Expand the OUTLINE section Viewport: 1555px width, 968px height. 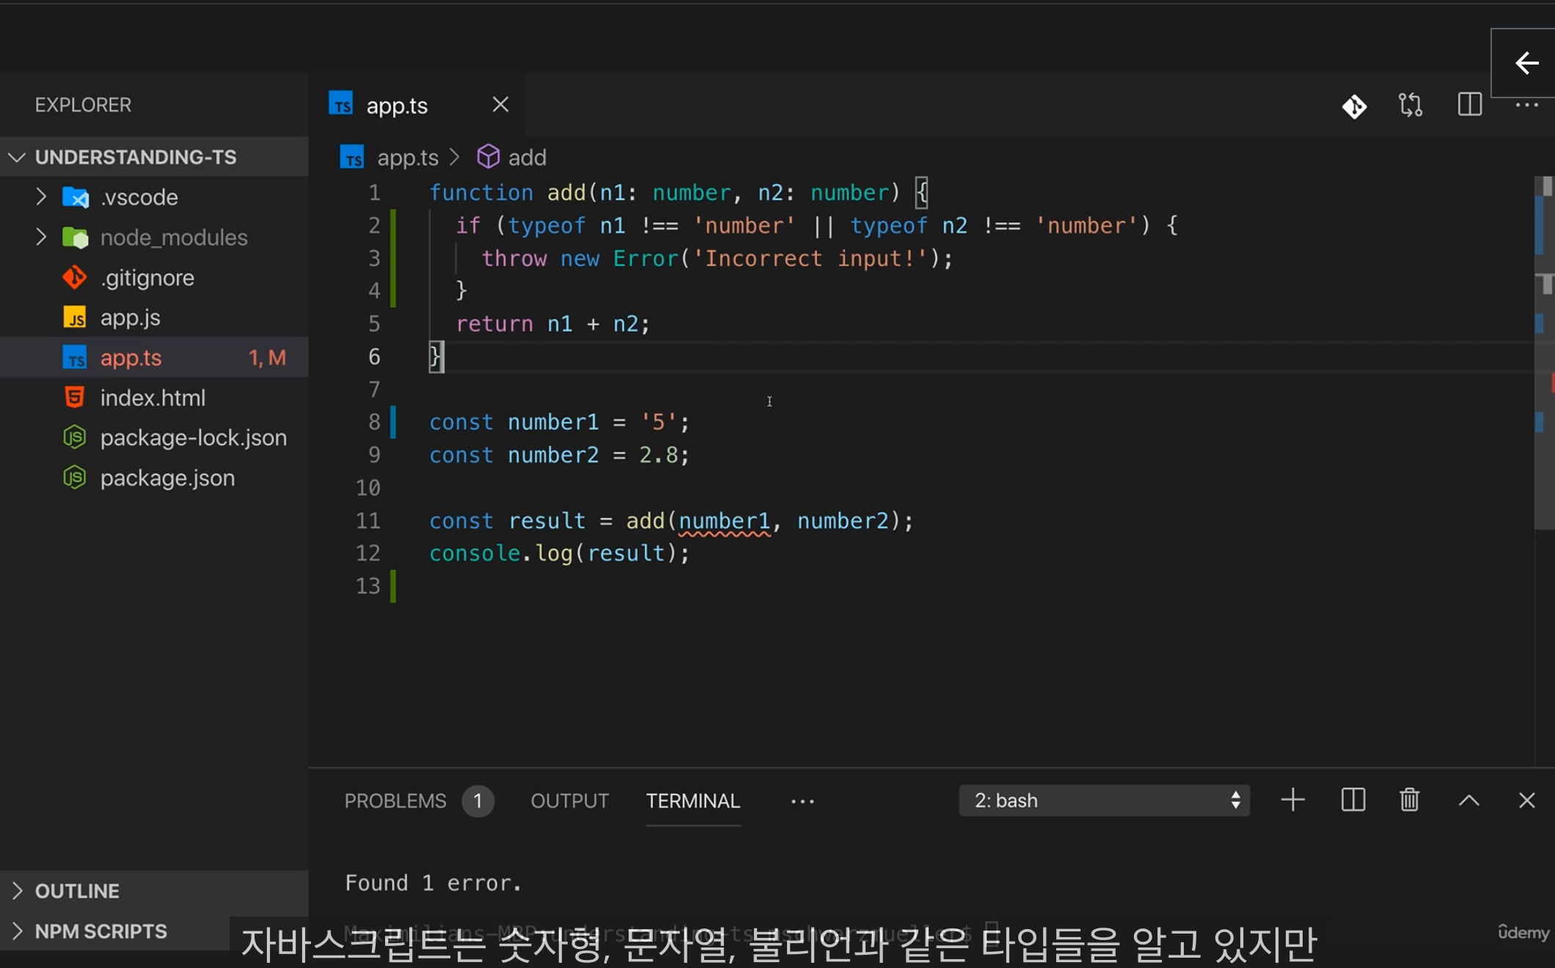77,891
